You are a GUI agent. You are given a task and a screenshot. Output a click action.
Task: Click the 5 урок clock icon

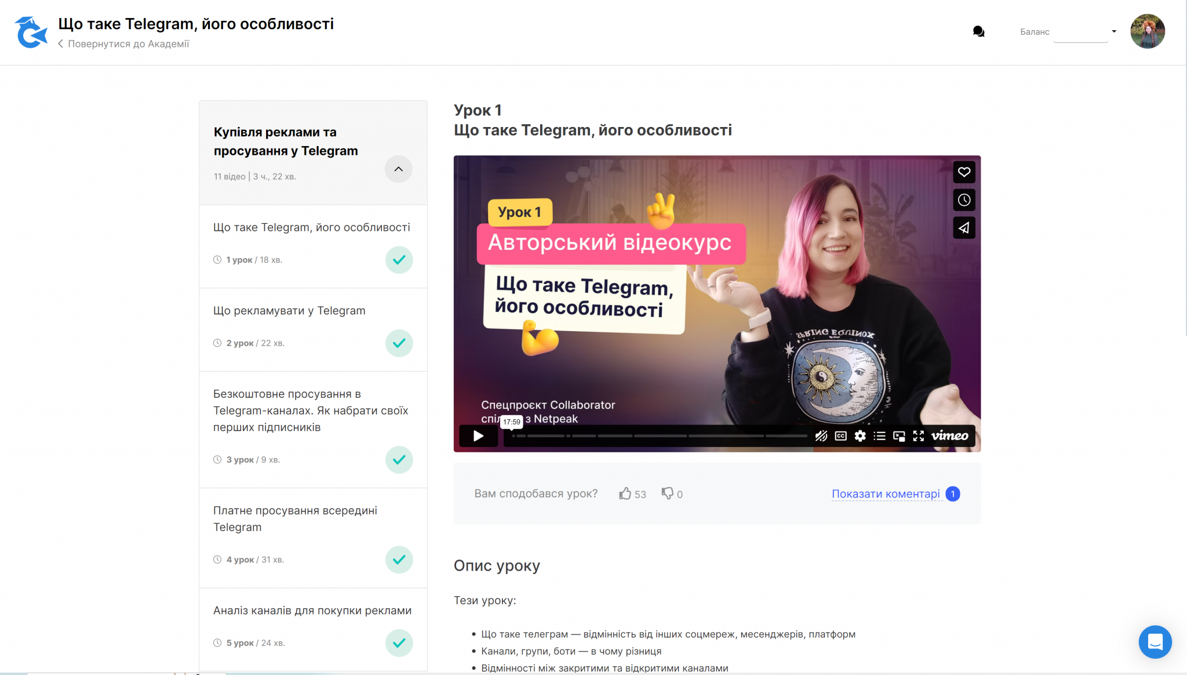click(x=217, y=643)
